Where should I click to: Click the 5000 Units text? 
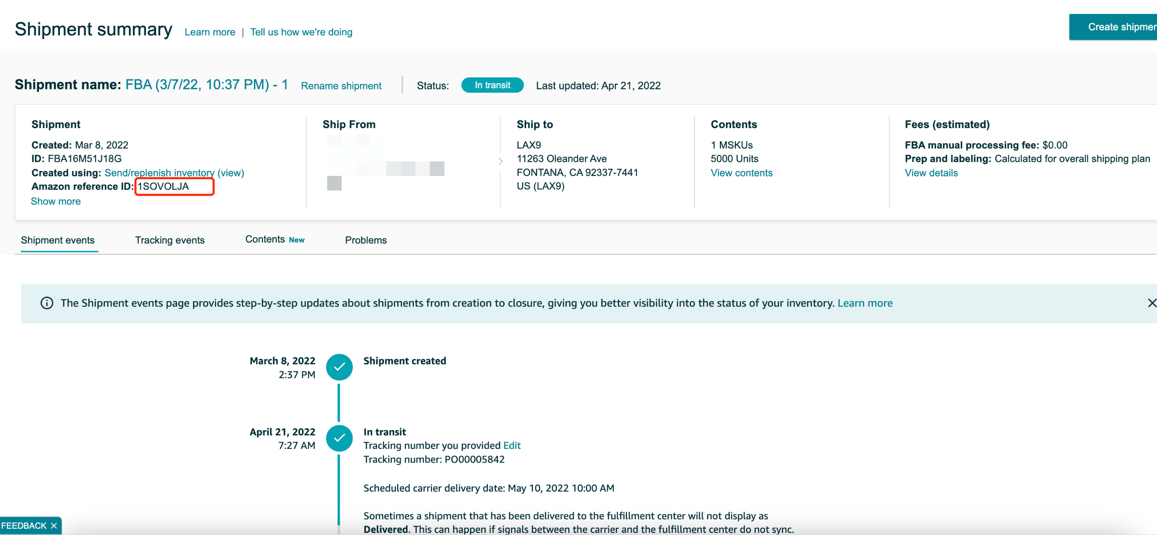pyautogui.click(x=734, y=159)
